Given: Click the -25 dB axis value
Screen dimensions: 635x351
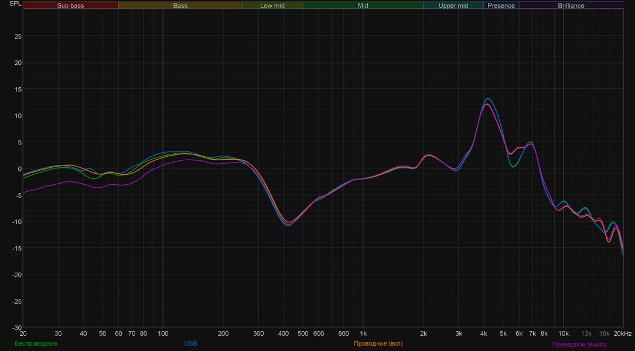Looking at the screenshot, I should (16, 301).
